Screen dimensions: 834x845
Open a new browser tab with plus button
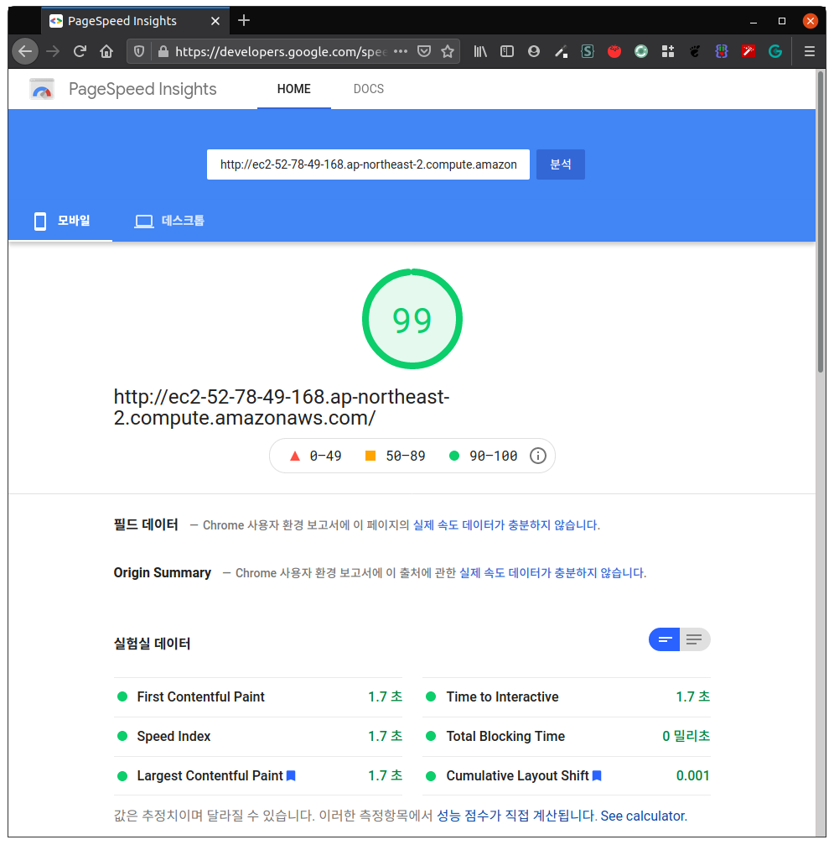pos(244,20)
